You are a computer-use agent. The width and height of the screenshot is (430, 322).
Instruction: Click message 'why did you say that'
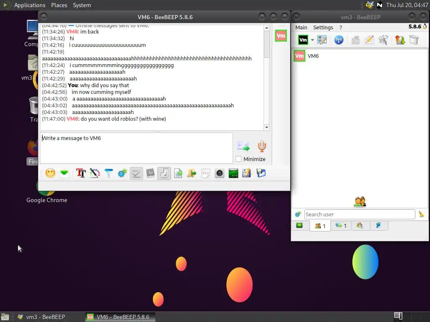pyautogui.click(x=104, y=86)
